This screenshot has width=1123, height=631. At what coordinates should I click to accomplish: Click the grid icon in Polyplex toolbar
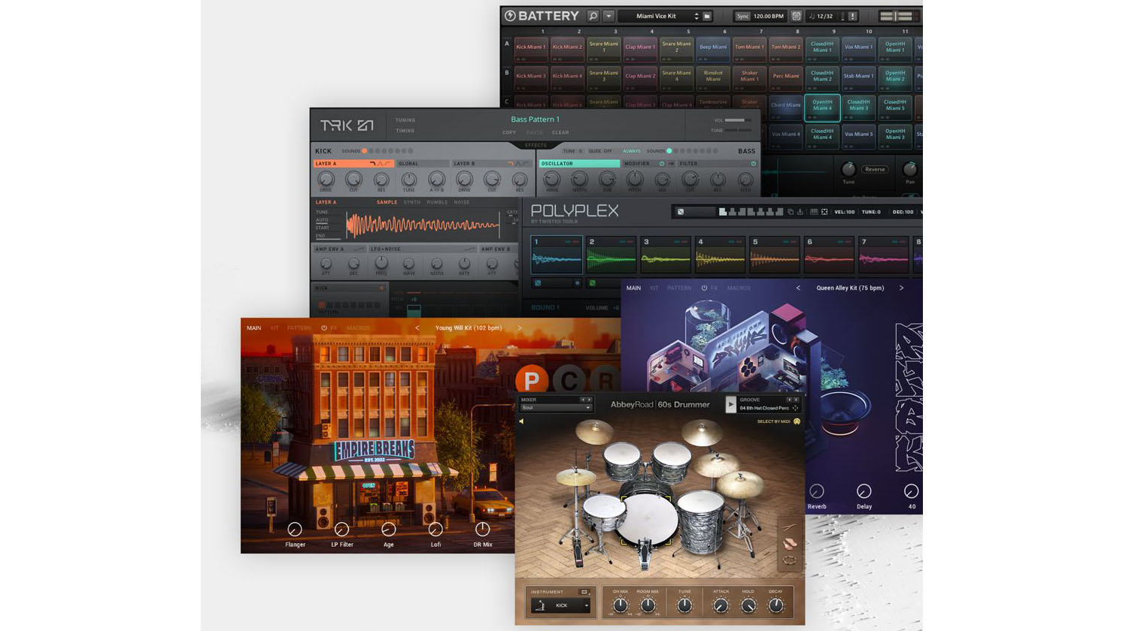[814, 212]
